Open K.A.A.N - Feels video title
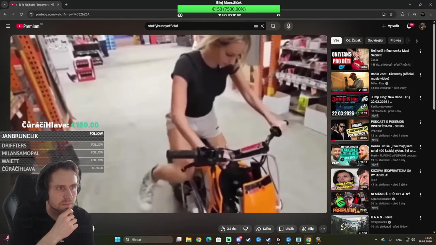 click(x=381, y=217)
